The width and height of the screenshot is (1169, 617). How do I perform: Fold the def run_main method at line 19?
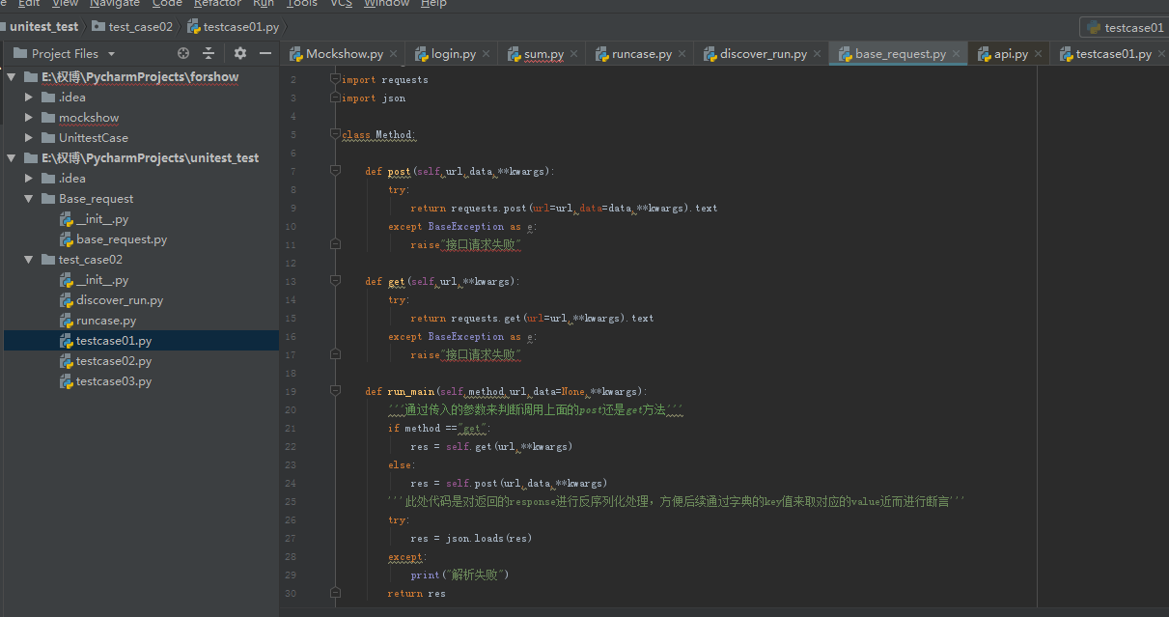coord(335,391)
